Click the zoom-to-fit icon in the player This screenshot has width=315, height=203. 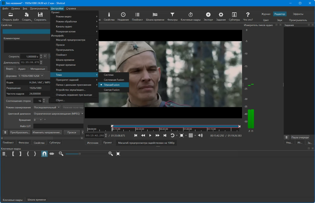click(x=181, y=135)
